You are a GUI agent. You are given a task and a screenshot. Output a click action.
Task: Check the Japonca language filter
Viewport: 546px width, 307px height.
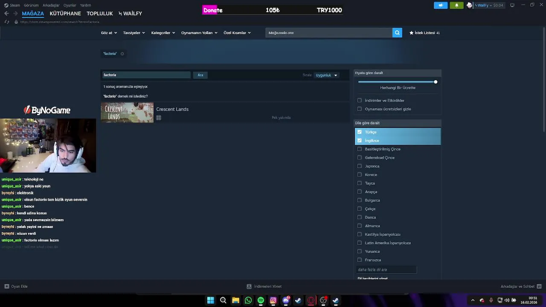click(360, 166)
